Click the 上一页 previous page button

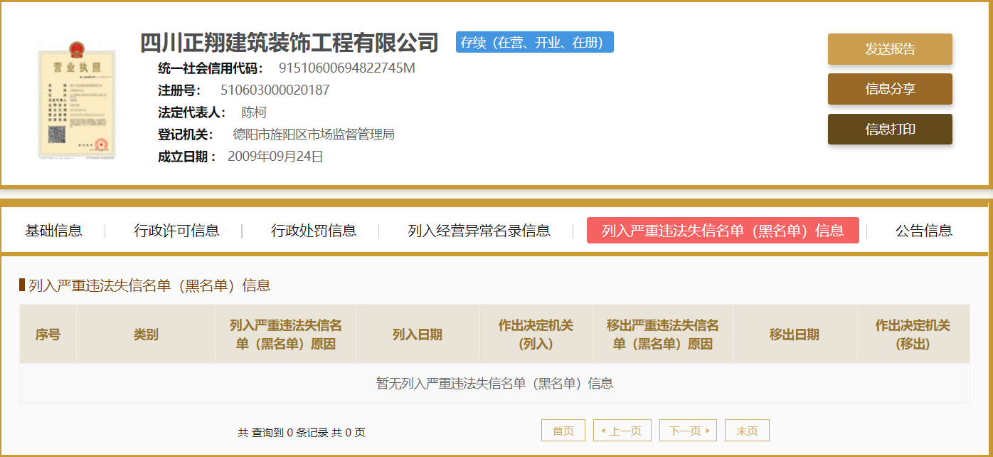621,431
